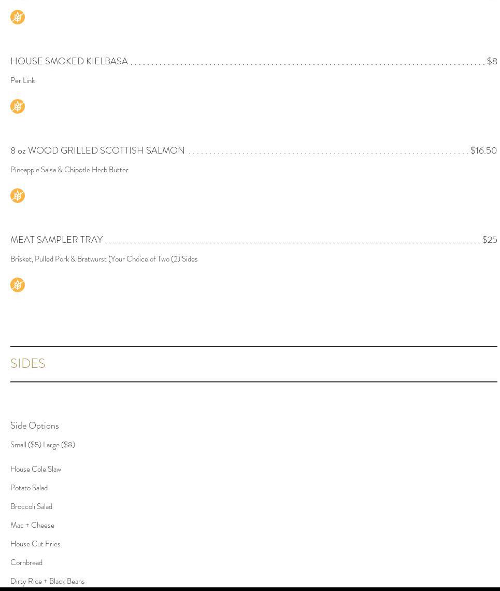Pick Potato Salad in the sides list
The height and width of the screenshot is (591, 500).
pos(29,488)
